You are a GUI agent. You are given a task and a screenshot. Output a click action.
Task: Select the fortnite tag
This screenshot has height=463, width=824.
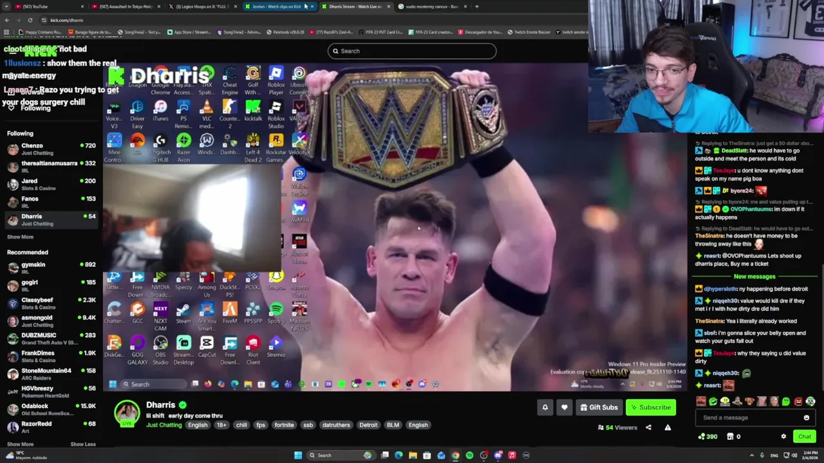tap(284, 425)
